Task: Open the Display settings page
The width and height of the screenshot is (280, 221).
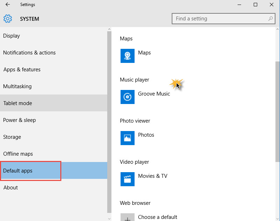Action: click(54, 36)
